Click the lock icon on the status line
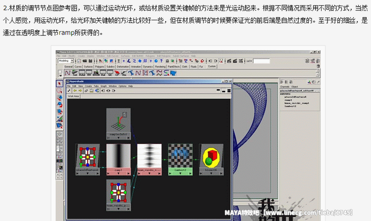This screenshot has height=221, width=371. pos(167,61)
